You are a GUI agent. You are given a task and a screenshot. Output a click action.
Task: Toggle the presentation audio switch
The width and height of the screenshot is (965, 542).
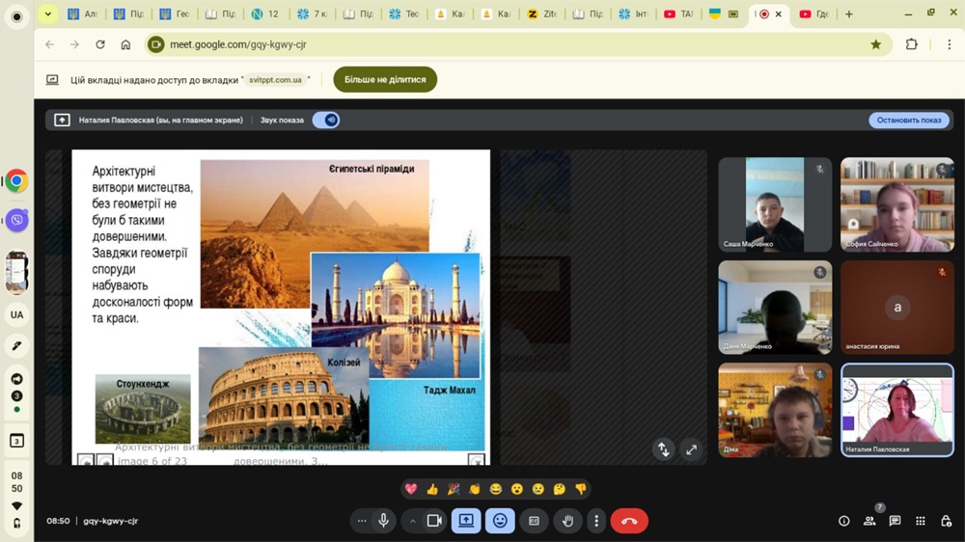pyautogui.click(x=326, y=121)
